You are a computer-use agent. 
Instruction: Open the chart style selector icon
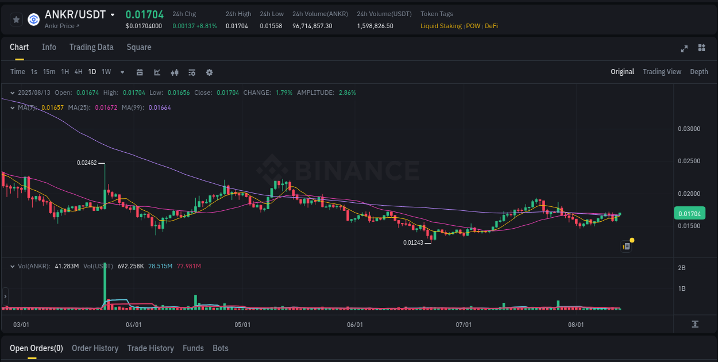click(x=157, y=72)
